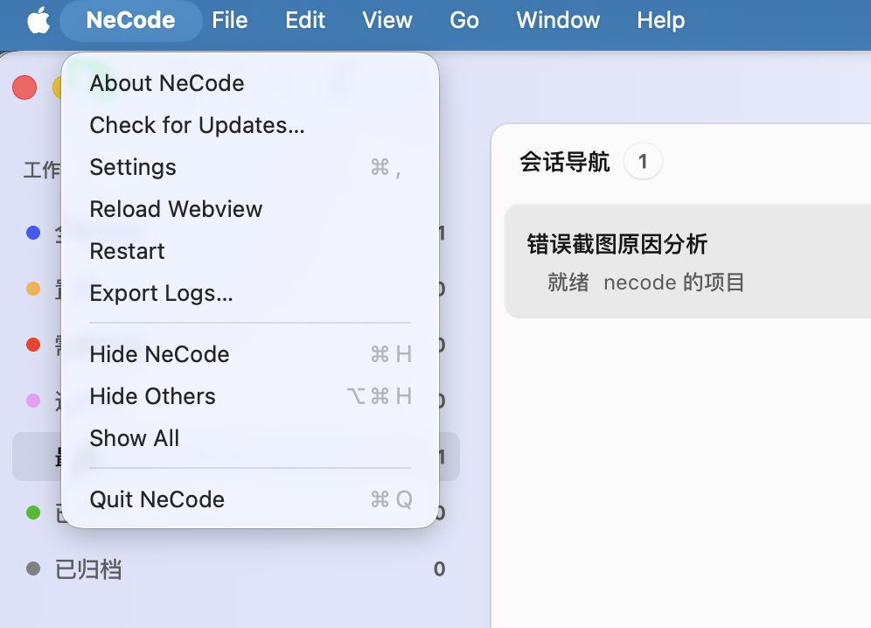Select Check for Updates…
871x628 pixels.
pos(250,125)
